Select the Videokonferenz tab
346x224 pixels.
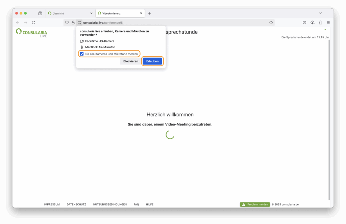tap(120, 13)
